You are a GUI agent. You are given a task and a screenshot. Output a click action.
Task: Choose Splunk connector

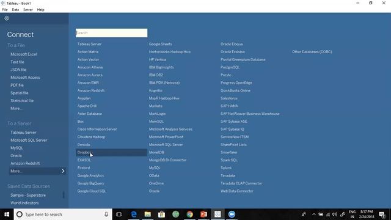pyautogui.click(x=226, y=167)
